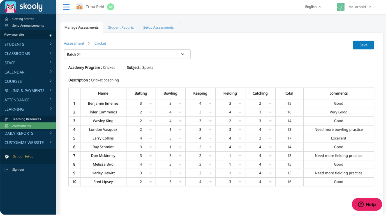This screenshot has width=388, height=215.
Task: Click the green verified checkmark badge
Action: click(111, 7)
